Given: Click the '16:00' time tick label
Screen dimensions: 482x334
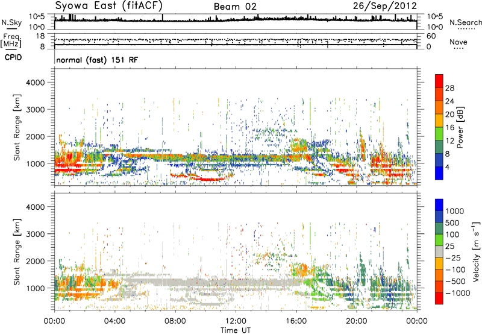Looking at the screenshot, I should coord(296,321).
